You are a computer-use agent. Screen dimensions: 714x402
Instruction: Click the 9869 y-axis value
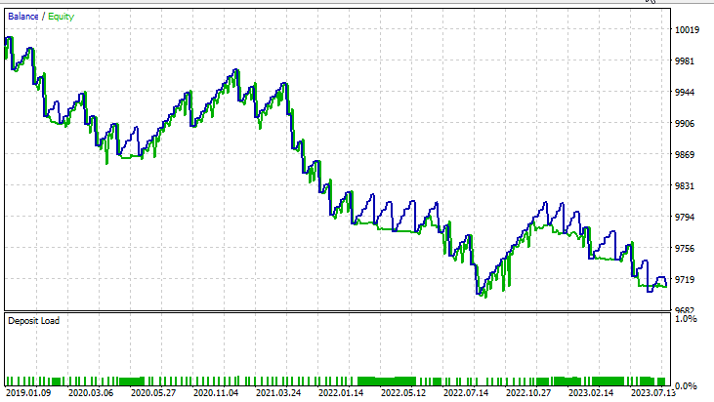coord(685,154)
